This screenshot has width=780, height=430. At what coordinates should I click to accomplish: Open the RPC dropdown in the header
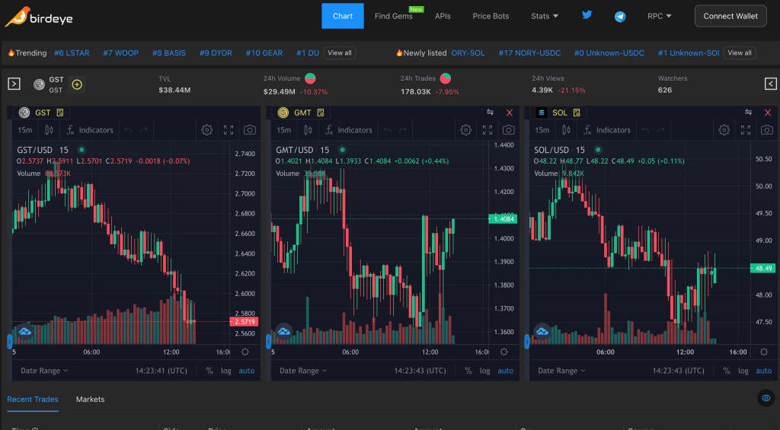pyautogui.click(x=659, y=16)
